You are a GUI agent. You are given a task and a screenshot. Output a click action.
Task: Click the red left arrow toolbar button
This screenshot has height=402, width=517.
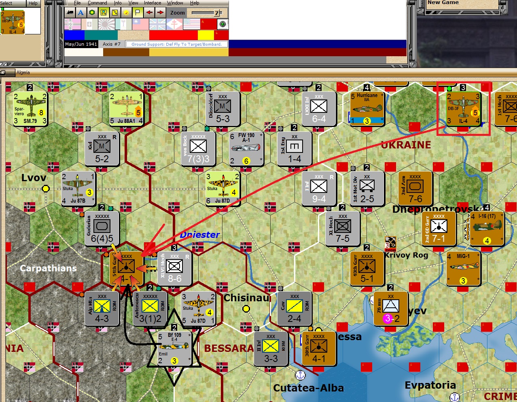click(149, 13)
